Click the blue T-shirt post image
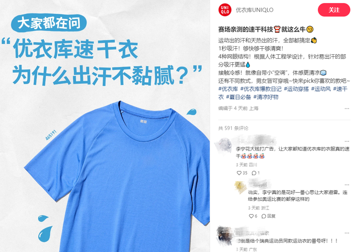 [x=105, y=126]
